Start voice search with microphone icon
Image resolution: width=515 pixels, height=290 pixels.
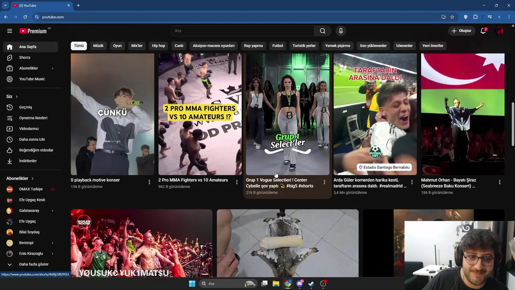point(341,31)
